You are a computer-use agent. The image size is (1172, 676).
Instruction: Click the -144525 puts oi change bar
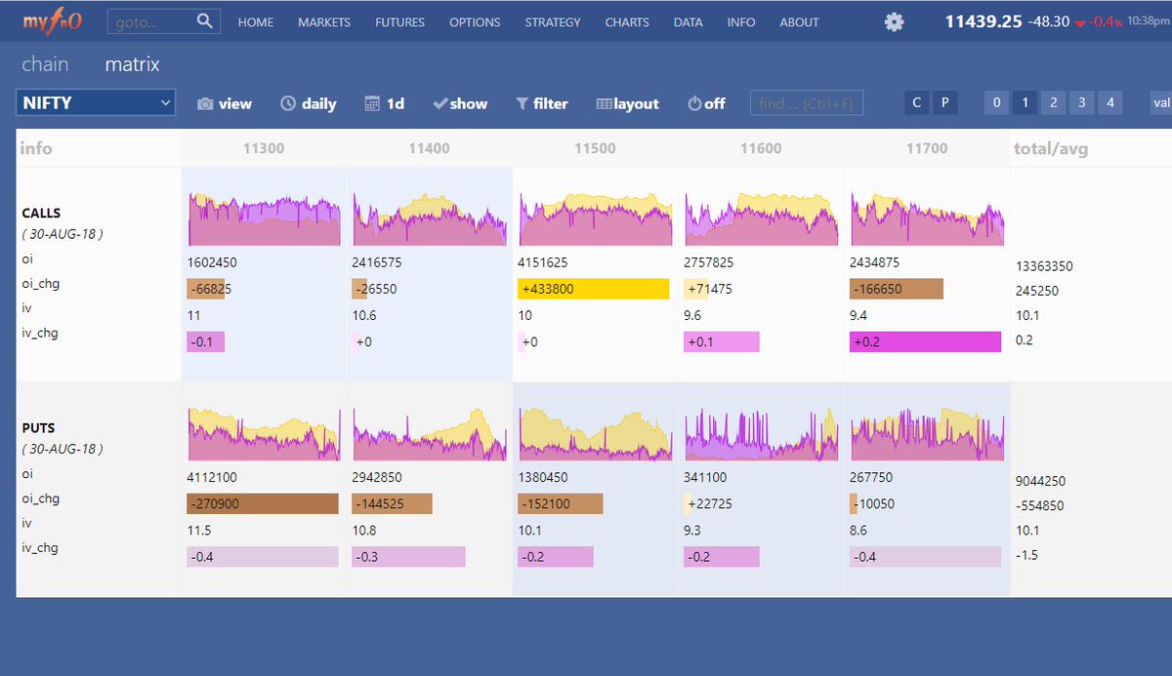[392, 503]
